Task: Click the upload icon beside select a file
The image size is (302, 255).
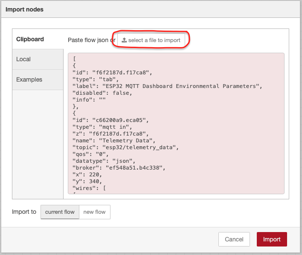Action: pyautogui.click(x=124, y=40)
